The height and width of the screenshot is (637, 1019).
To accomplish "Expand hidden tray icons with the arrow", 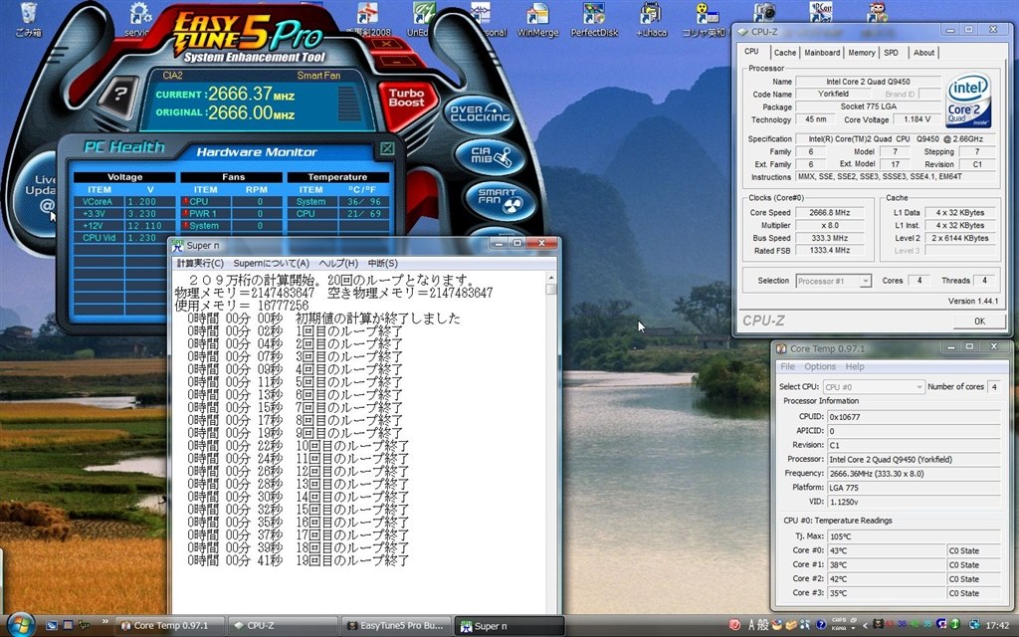I will [x=865, y=625].
